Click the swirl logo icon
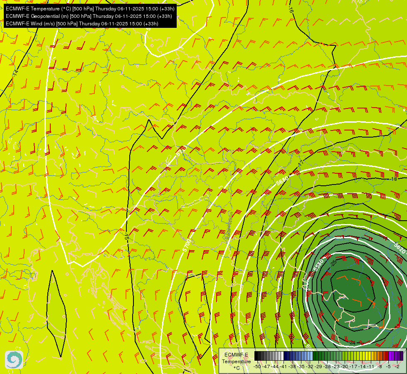 [14, 360]
